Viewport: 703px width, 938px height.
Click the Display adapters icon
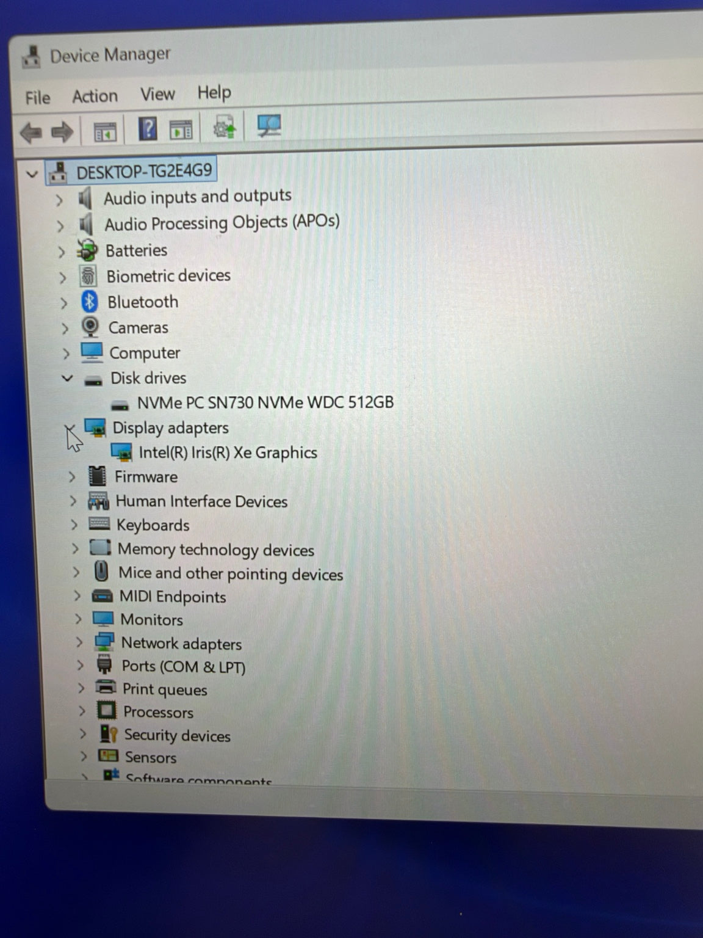point(95,427)
